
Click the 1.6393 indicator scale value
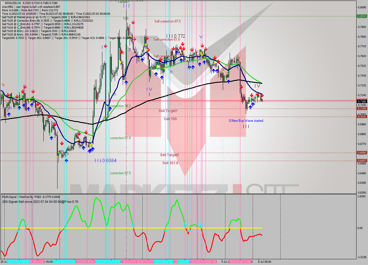362,196
